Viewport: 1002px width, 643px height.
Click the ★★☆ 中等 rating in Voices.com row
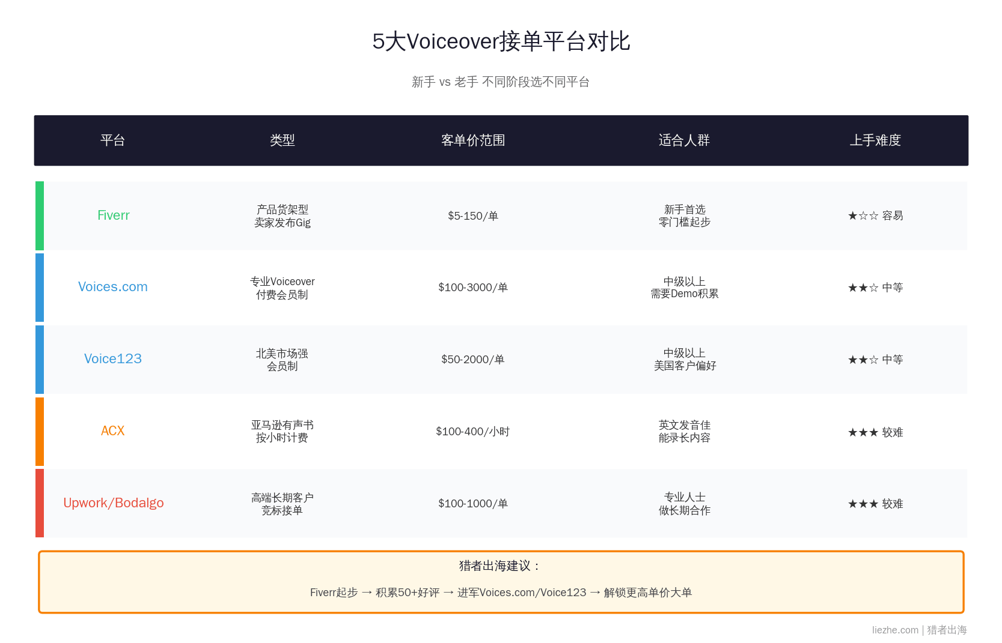[875, 288]
